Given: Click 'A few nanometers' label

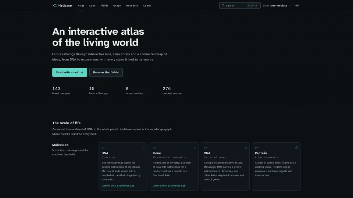Looking at the screenshot, I should click(x=267, y=157).
